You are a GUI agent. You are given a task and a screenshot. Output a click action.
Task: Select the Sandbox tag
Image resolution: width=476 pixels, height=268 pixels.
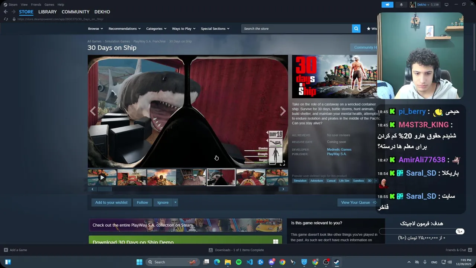[x=358, y=181]
